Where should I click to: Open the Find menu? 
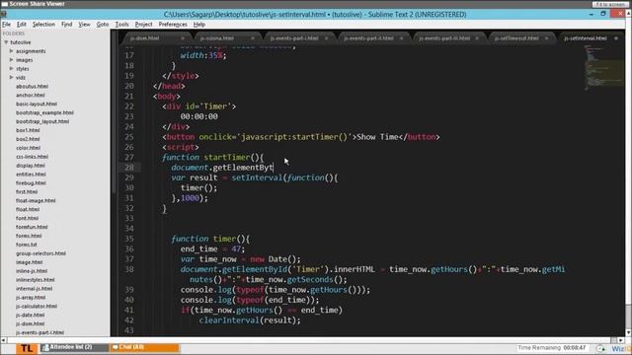(x=66, y=25)
